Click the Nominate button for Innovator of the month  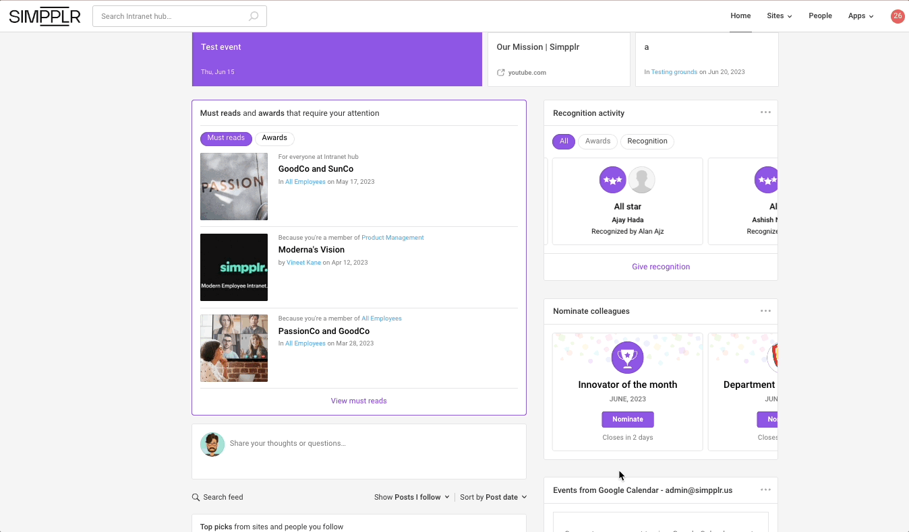[x=627, y=419]
